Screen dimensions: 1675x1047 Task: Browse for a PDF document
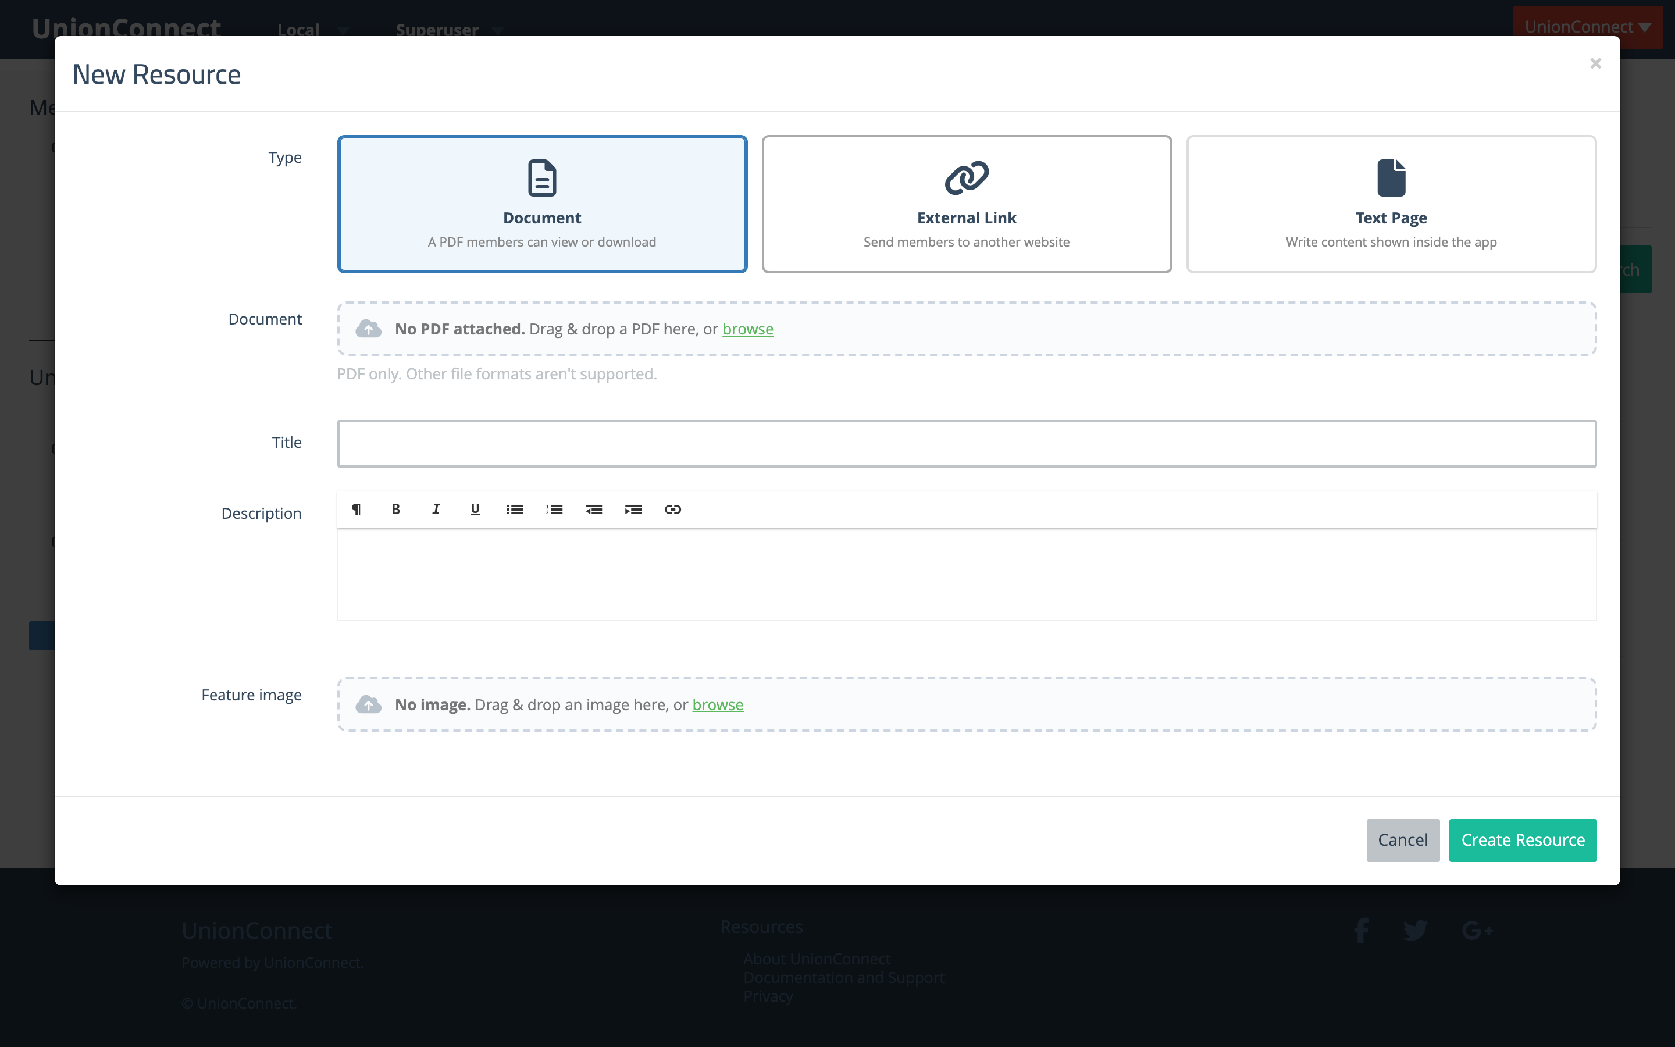coord(747,329)
